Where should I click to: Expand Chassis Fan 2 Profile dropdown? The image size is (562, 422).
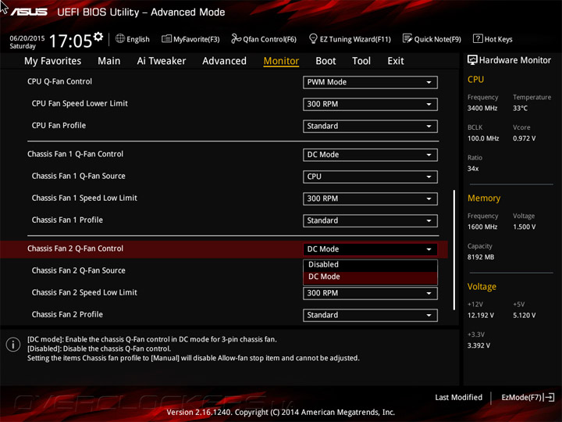(370, 315)
